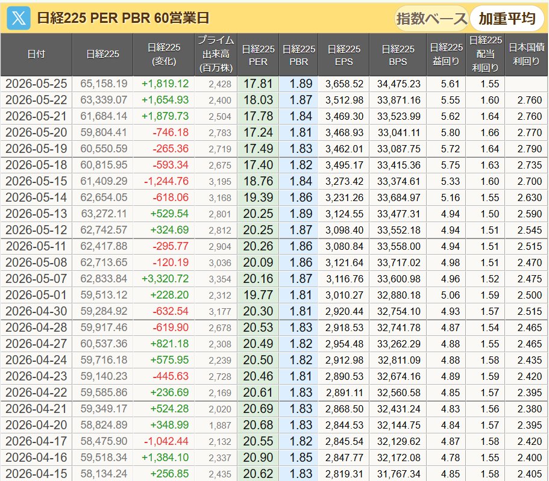Click the earnings yield value 5.80

pyautogui.click(x=450, y=133)
